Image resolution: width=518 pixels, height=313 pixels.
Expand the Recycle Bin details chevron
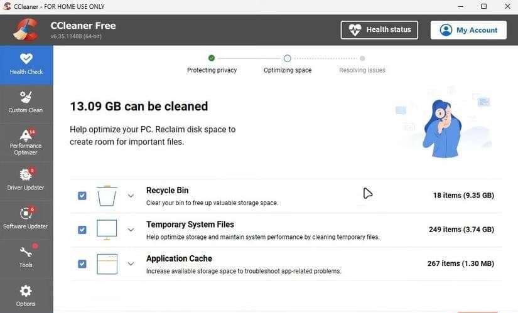click(131, 196)
